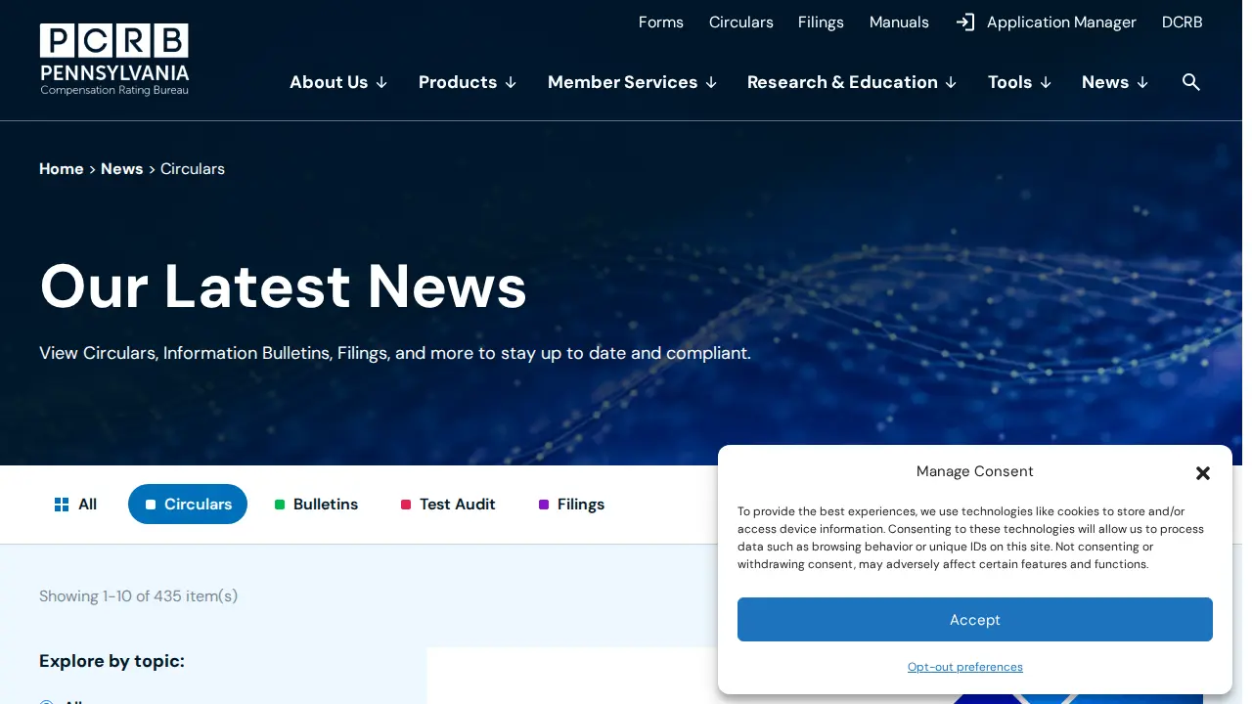Expand the About Us menu
Viewport: 1252px width, 704px height.
tap(338, 82)
